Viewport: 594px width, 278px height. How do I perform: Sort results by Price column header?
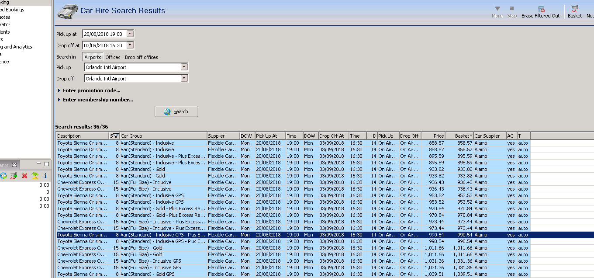(x=433, y=136)
